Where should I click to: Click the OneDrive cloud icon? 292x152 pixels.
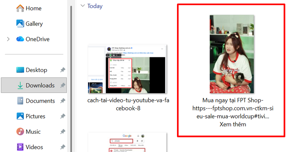20,39
